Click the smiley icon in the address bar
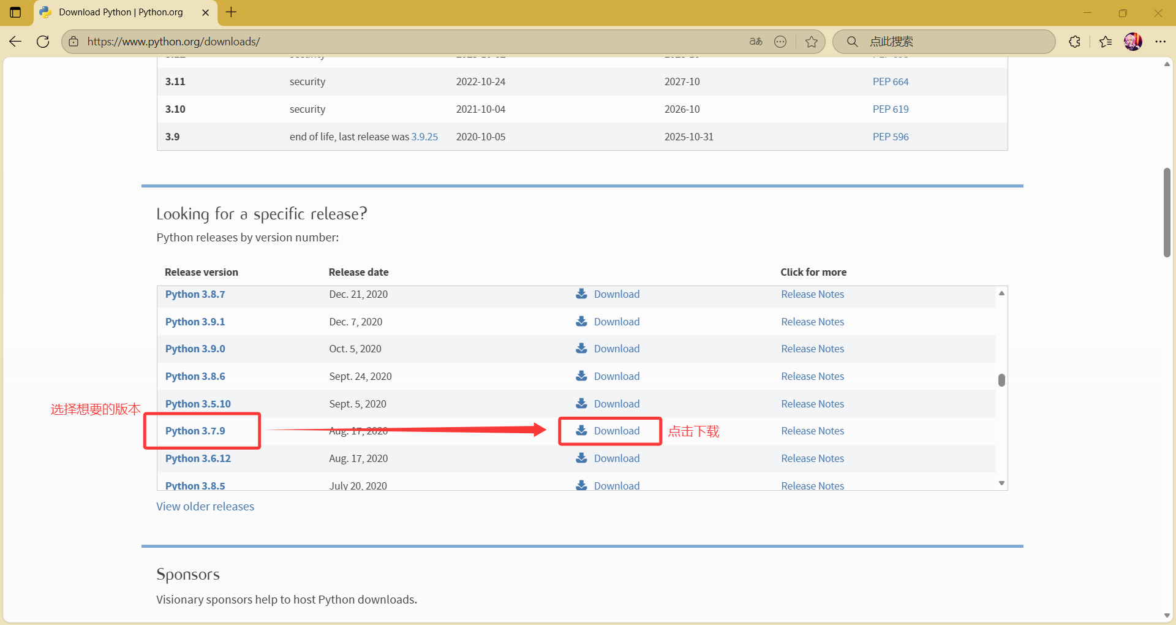This screenshot has height=625, width=1176. pos(780,42)
